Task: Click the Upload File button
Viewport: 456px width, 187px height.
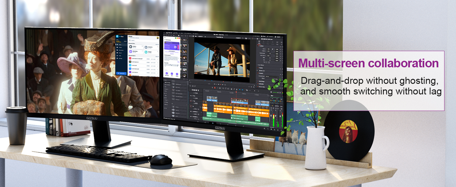Action: click(x=121, y=73)
